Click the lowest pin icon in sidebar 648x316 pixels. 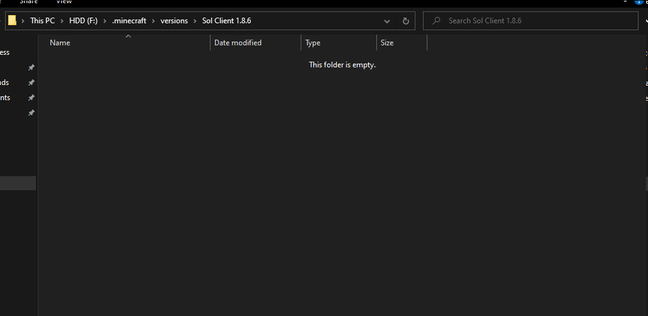tap(31, 113)
